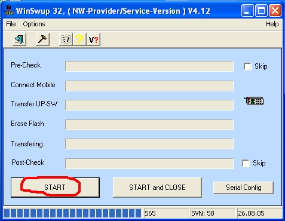Click the Transfer UP-SW progress field
Viewport: 285px width, 221px height.
tap(149, 105)
